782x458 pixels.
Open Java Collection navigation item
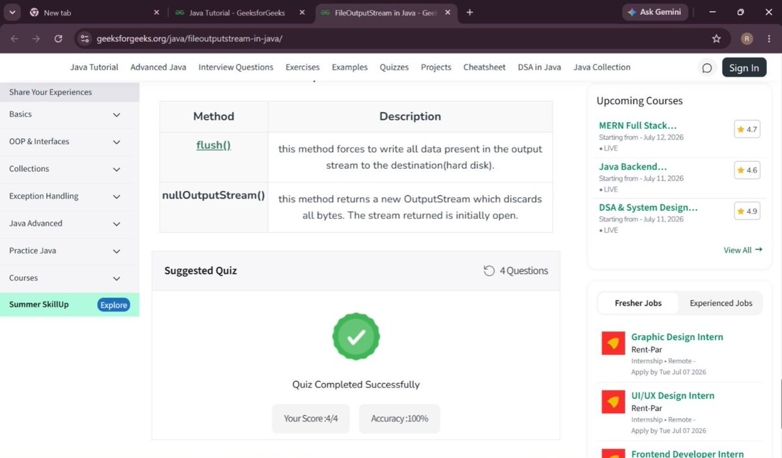[602, 67]
